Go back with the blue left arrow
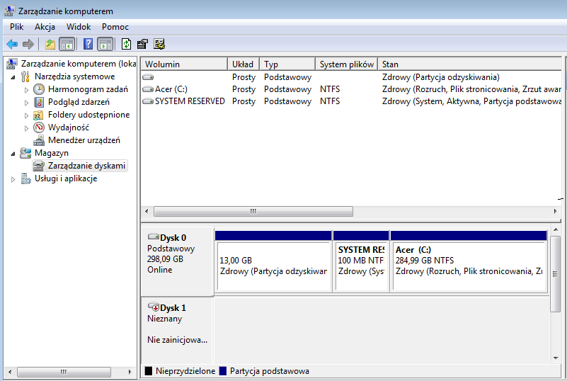This screenshot has height=381, width=567. click(12, 44)
